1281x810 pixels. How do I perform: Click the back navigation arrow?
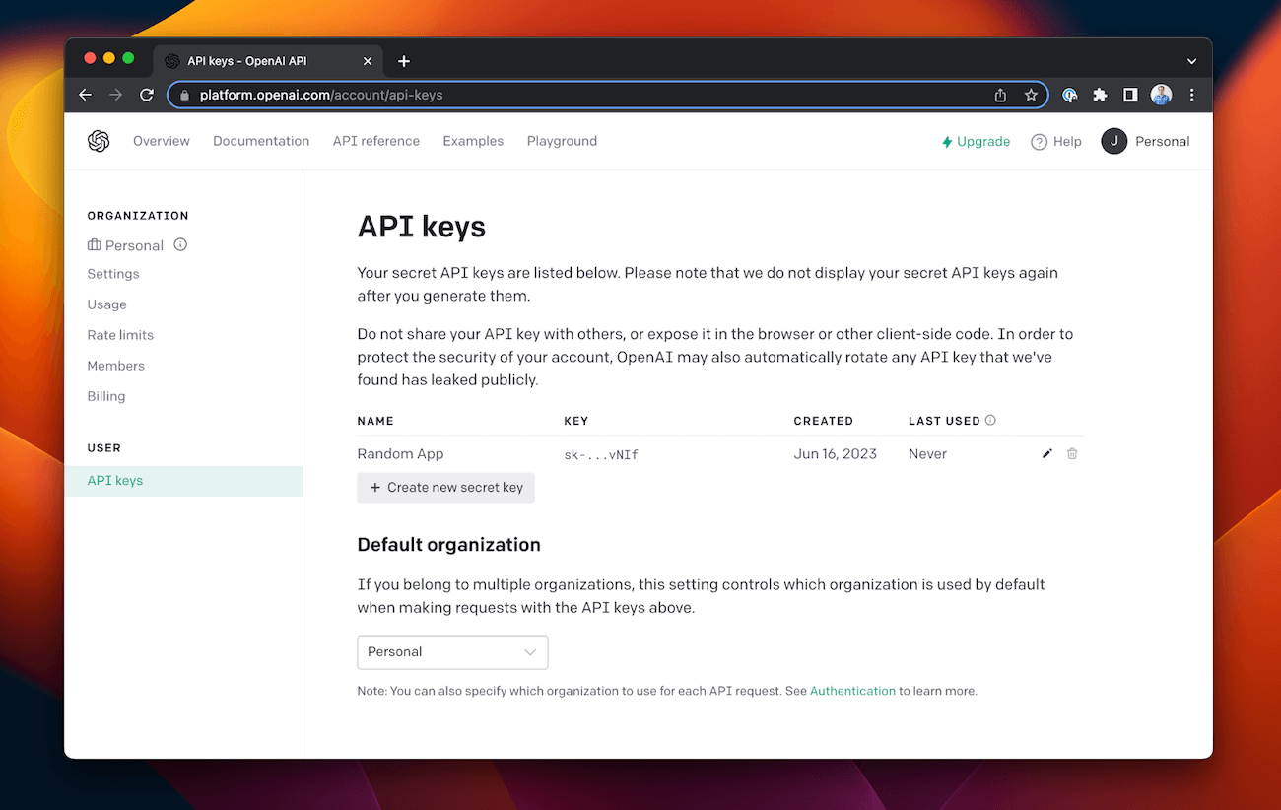click(x=85, y=95)
